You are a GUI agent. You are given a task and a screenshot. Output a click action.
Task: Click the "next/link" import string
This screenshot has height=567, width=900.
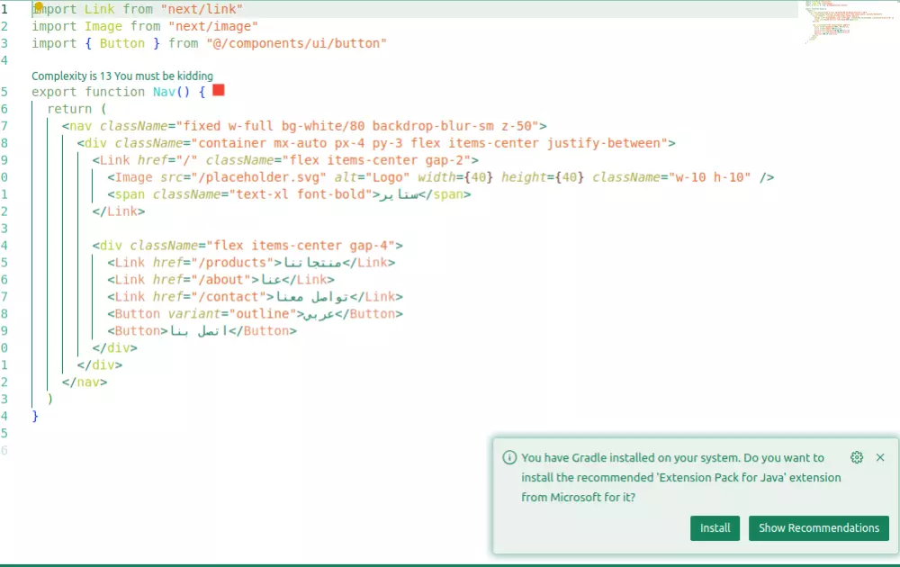coord(202,9)
